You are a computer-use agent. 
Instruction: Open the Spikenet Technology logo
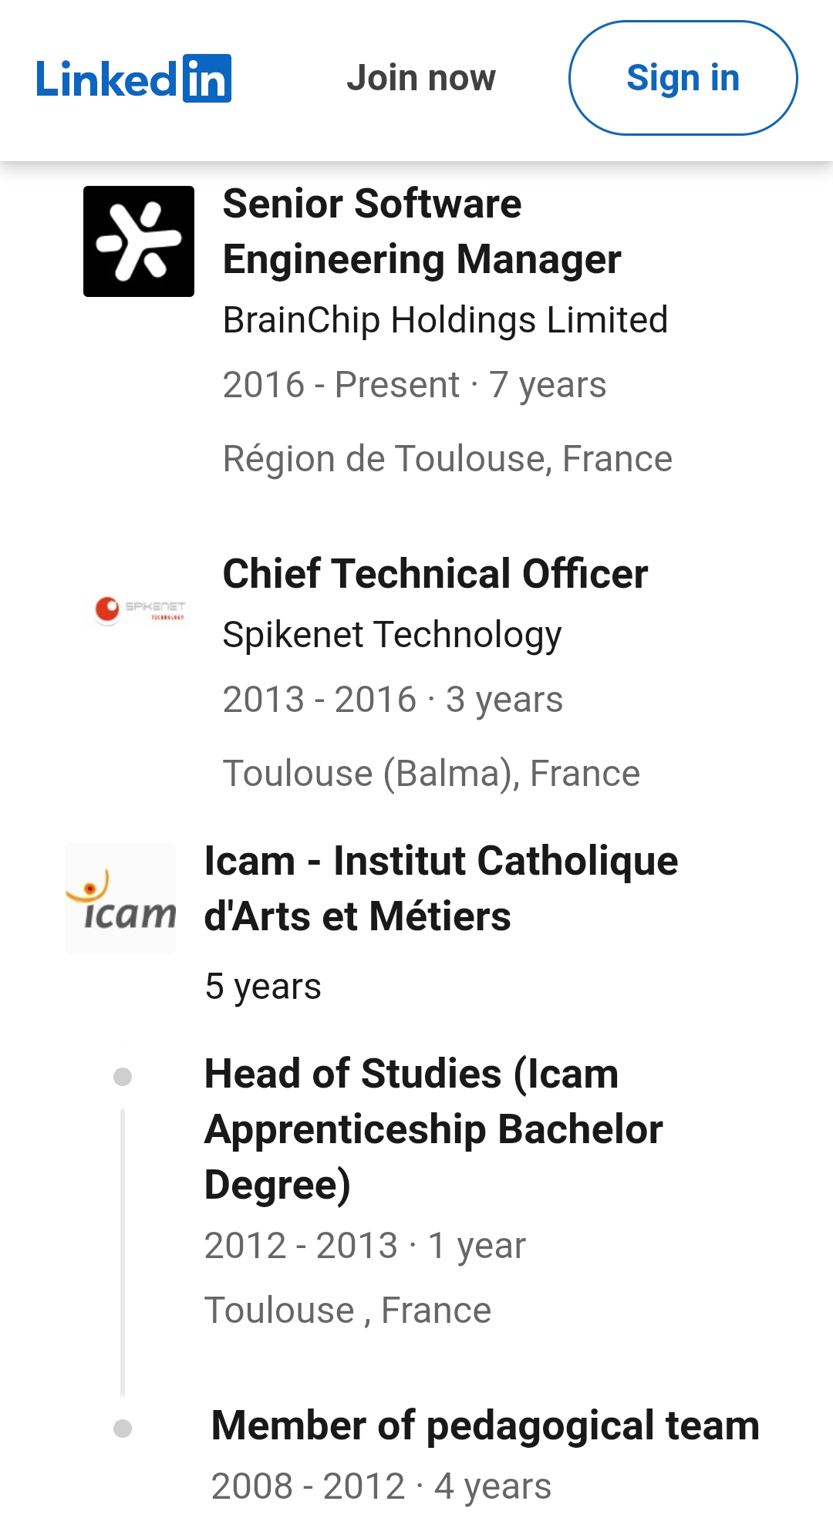click(139, 609)
